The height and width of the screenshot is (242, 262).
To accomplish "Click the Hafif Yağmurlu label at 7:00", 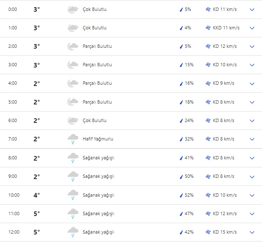I will (x=98, y=139).
